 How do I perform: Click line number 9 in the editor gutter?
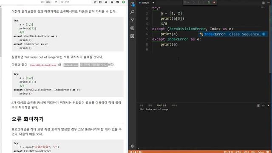pyautogui.click(x=147, y=50)
